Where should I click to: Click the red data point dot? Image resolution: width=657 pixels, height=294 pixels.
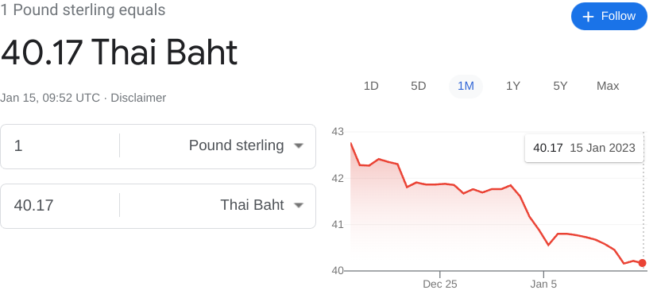[x=643, y=263]
